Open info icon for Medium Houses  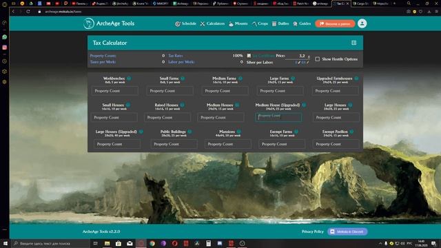pos(237,105)
